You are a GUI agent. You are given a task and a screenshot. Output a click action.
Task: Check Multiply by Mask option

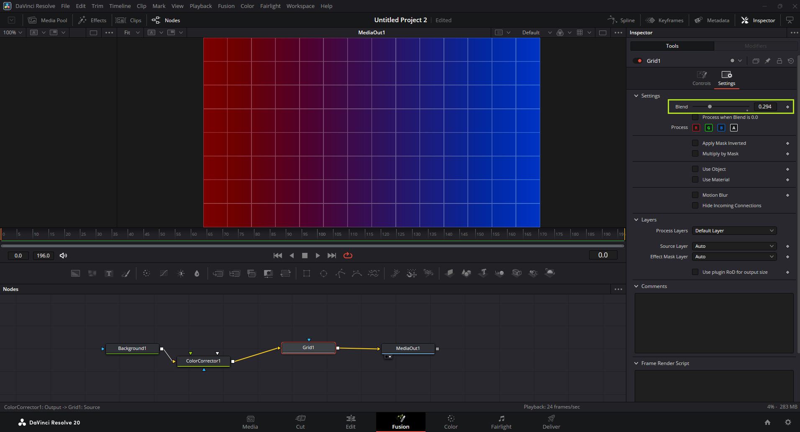coord(695,154)
